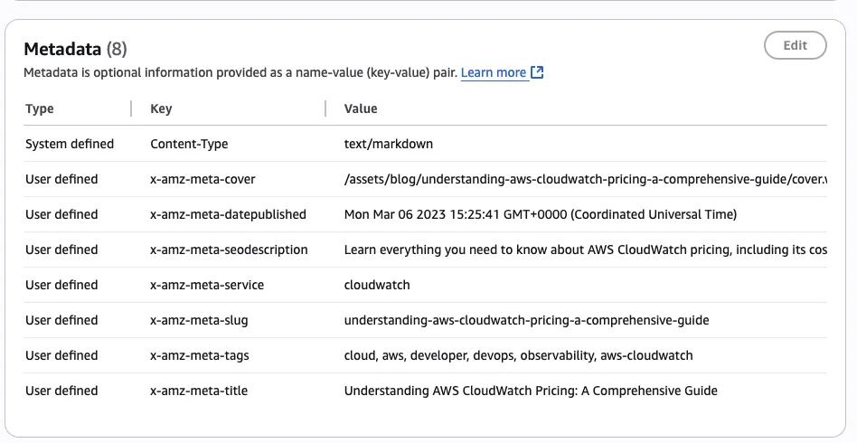Screen dimensions: 857x443
Task: Open the Learn more link
Action: [493, 72]
